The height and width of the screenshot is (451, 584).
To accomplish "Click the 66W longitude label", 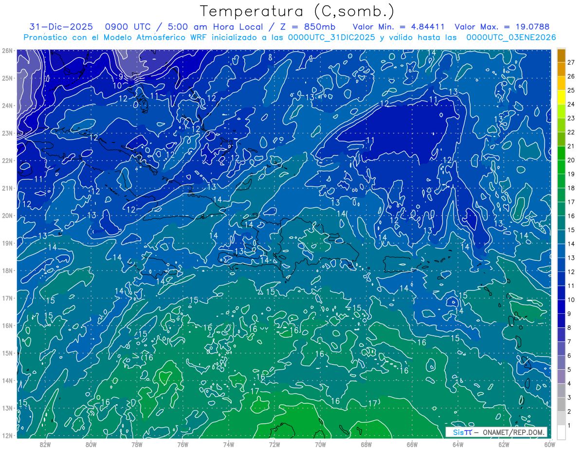I will click(412, 444).
